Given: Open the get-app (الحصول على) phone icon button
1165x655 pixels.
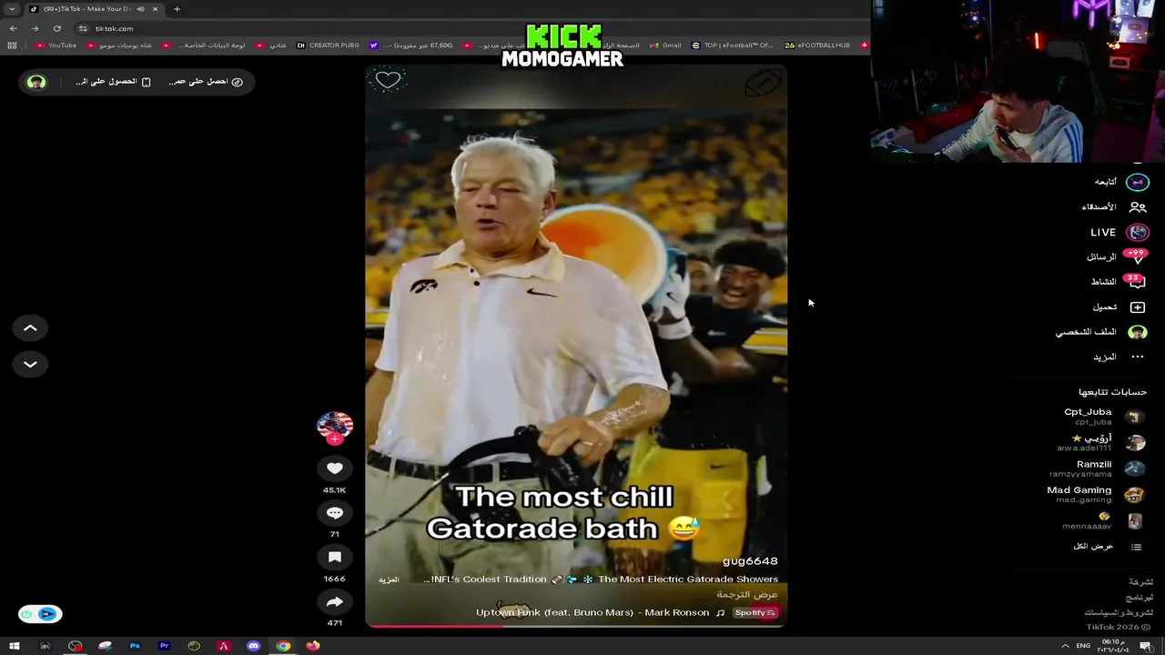Looking at the screenshot, I should tap(113, 82).
